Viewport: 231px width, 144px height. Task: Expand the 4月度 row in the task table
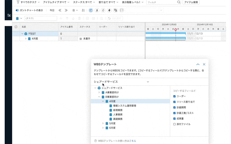tap(26, 39)
